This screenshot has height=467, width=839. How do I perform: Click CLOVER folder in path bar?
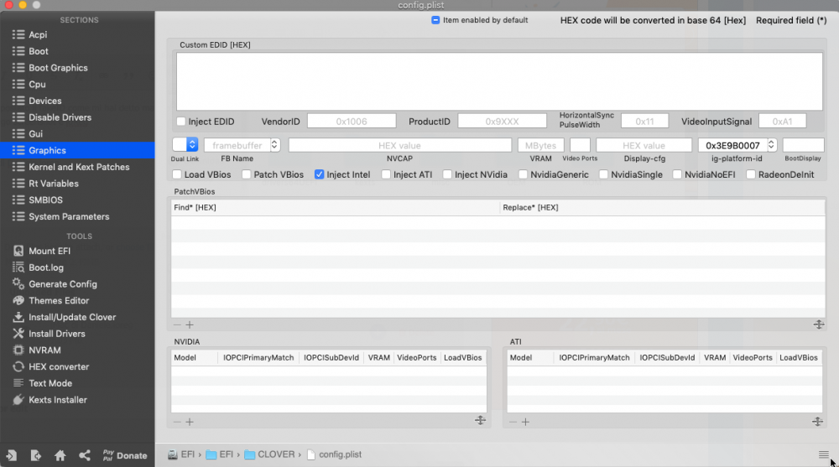point(269,454)
